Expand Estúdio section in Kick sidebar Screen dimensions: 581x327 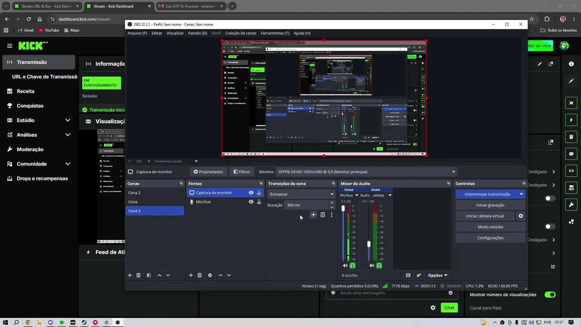click(x=68, y=120)
